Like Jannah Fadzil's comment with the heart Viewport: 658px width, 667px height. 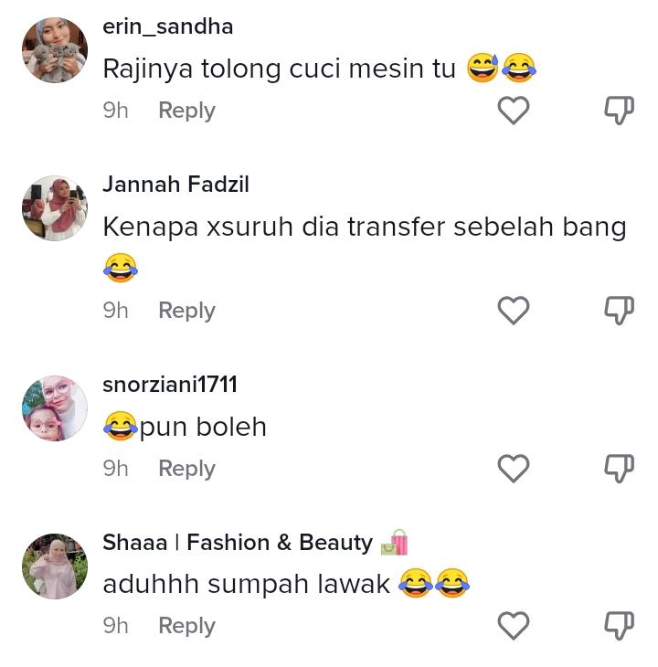[514, 311]
